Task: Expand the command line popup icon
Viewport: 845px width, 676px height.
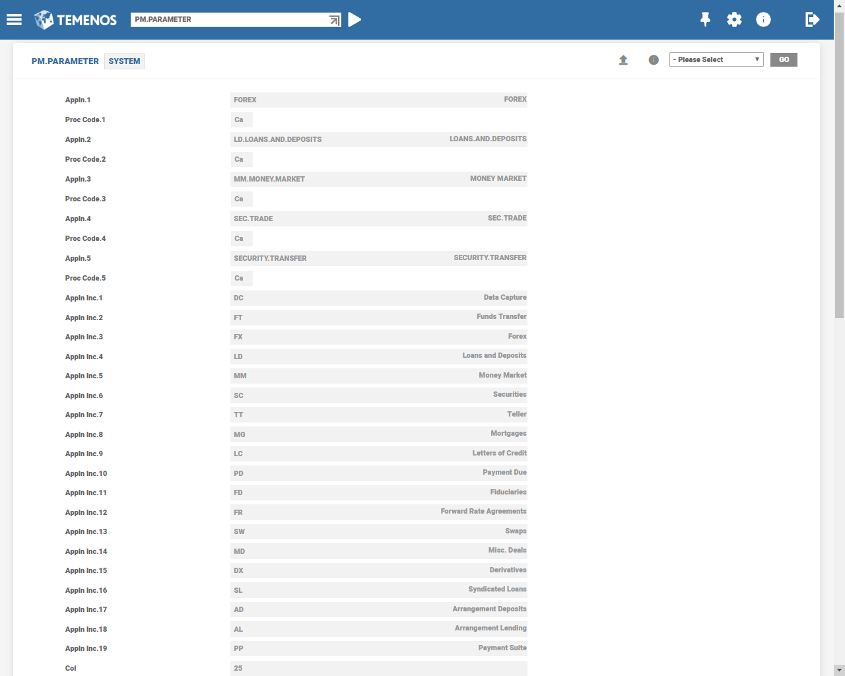Action: [335, 20]
